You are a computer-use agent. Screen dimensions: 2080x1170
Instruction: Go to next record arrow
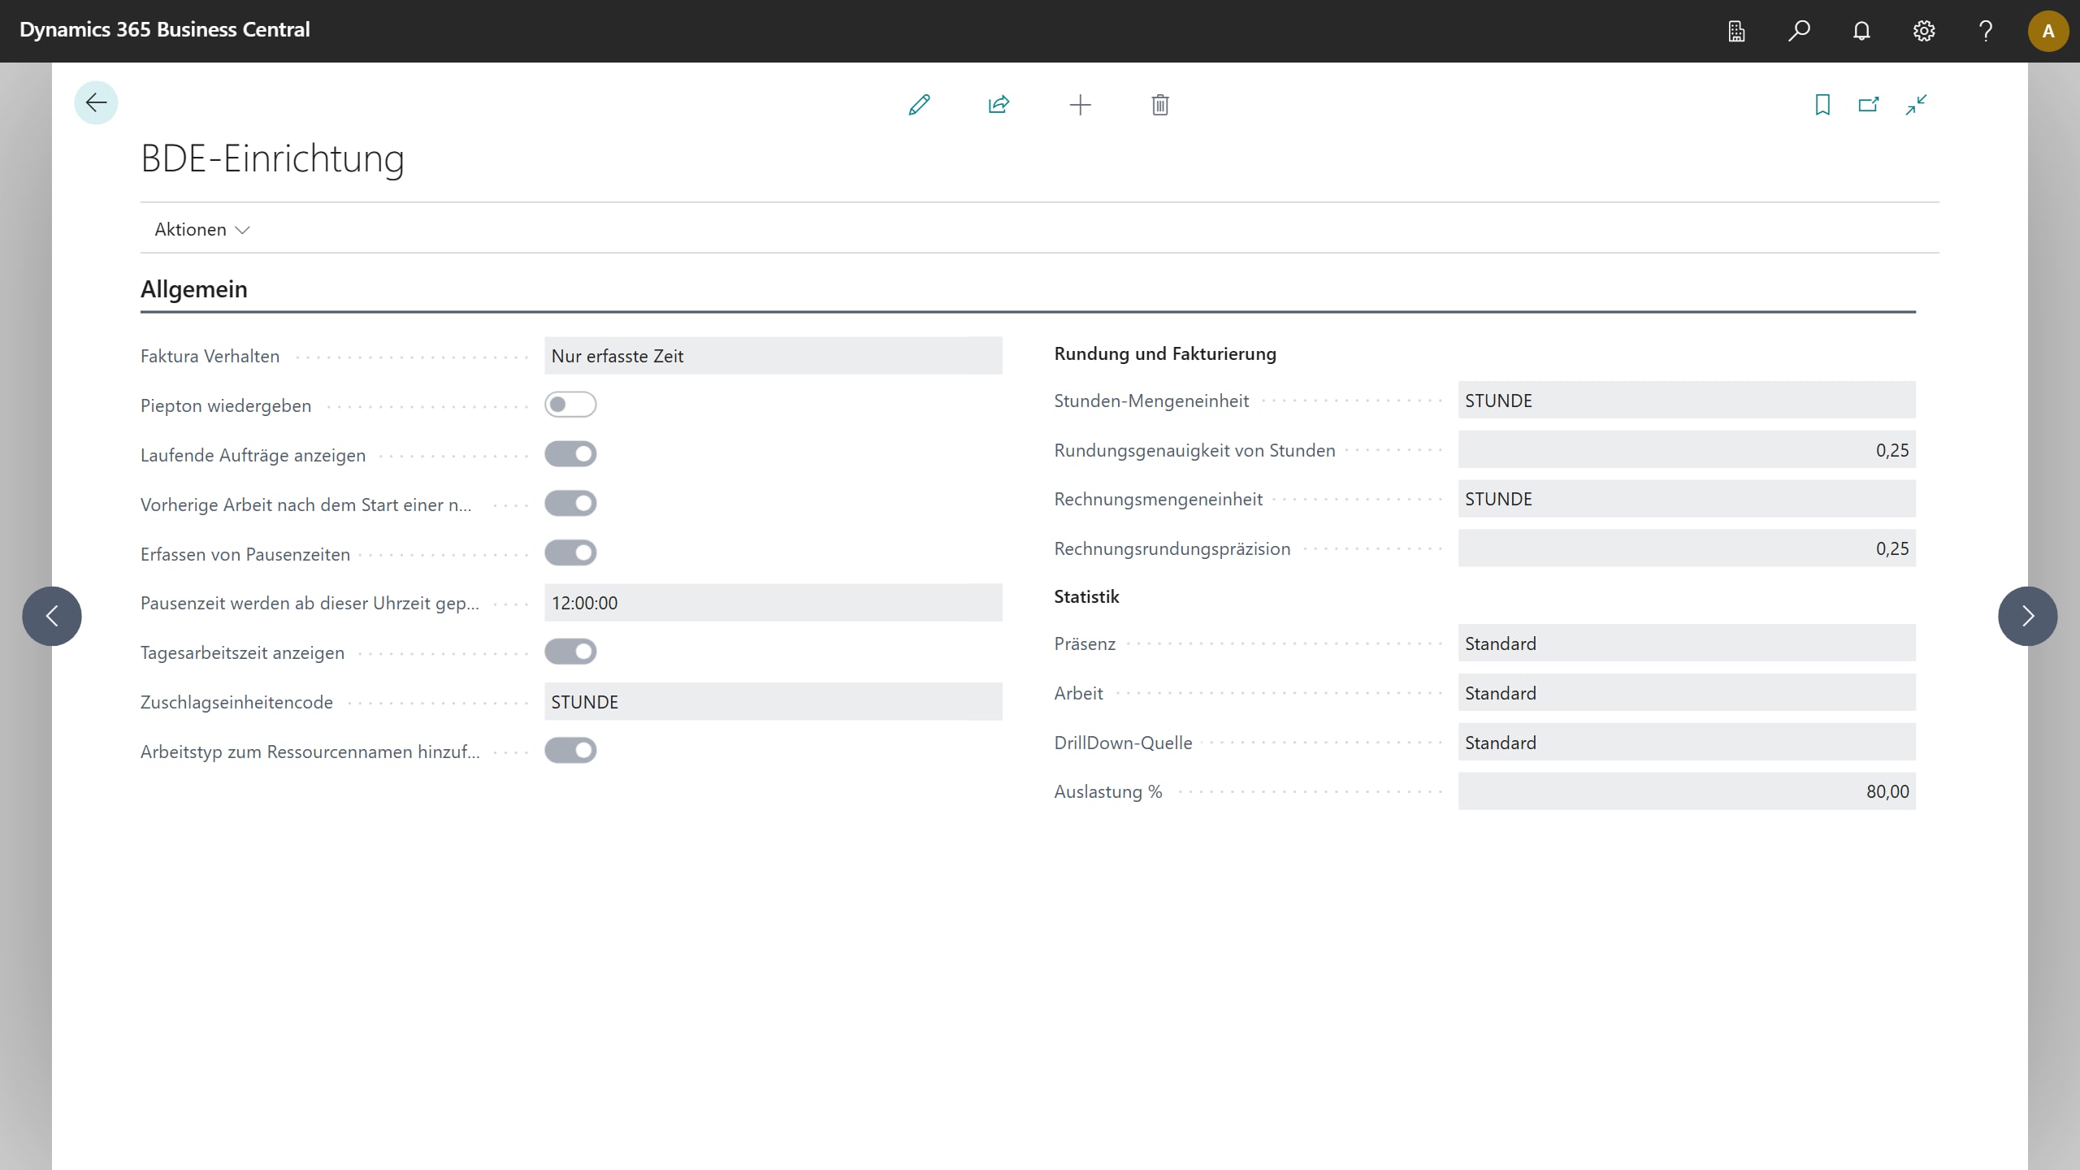pyautogui.click(x=2028, y=616)
